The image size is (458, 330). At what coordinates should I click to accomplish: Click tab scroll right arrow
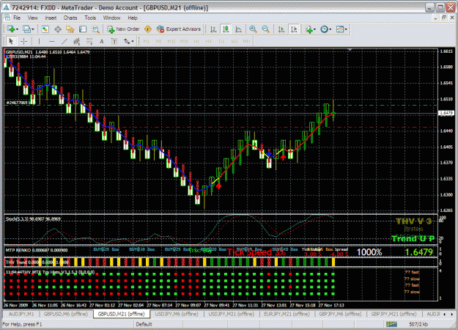click(451, 314)
